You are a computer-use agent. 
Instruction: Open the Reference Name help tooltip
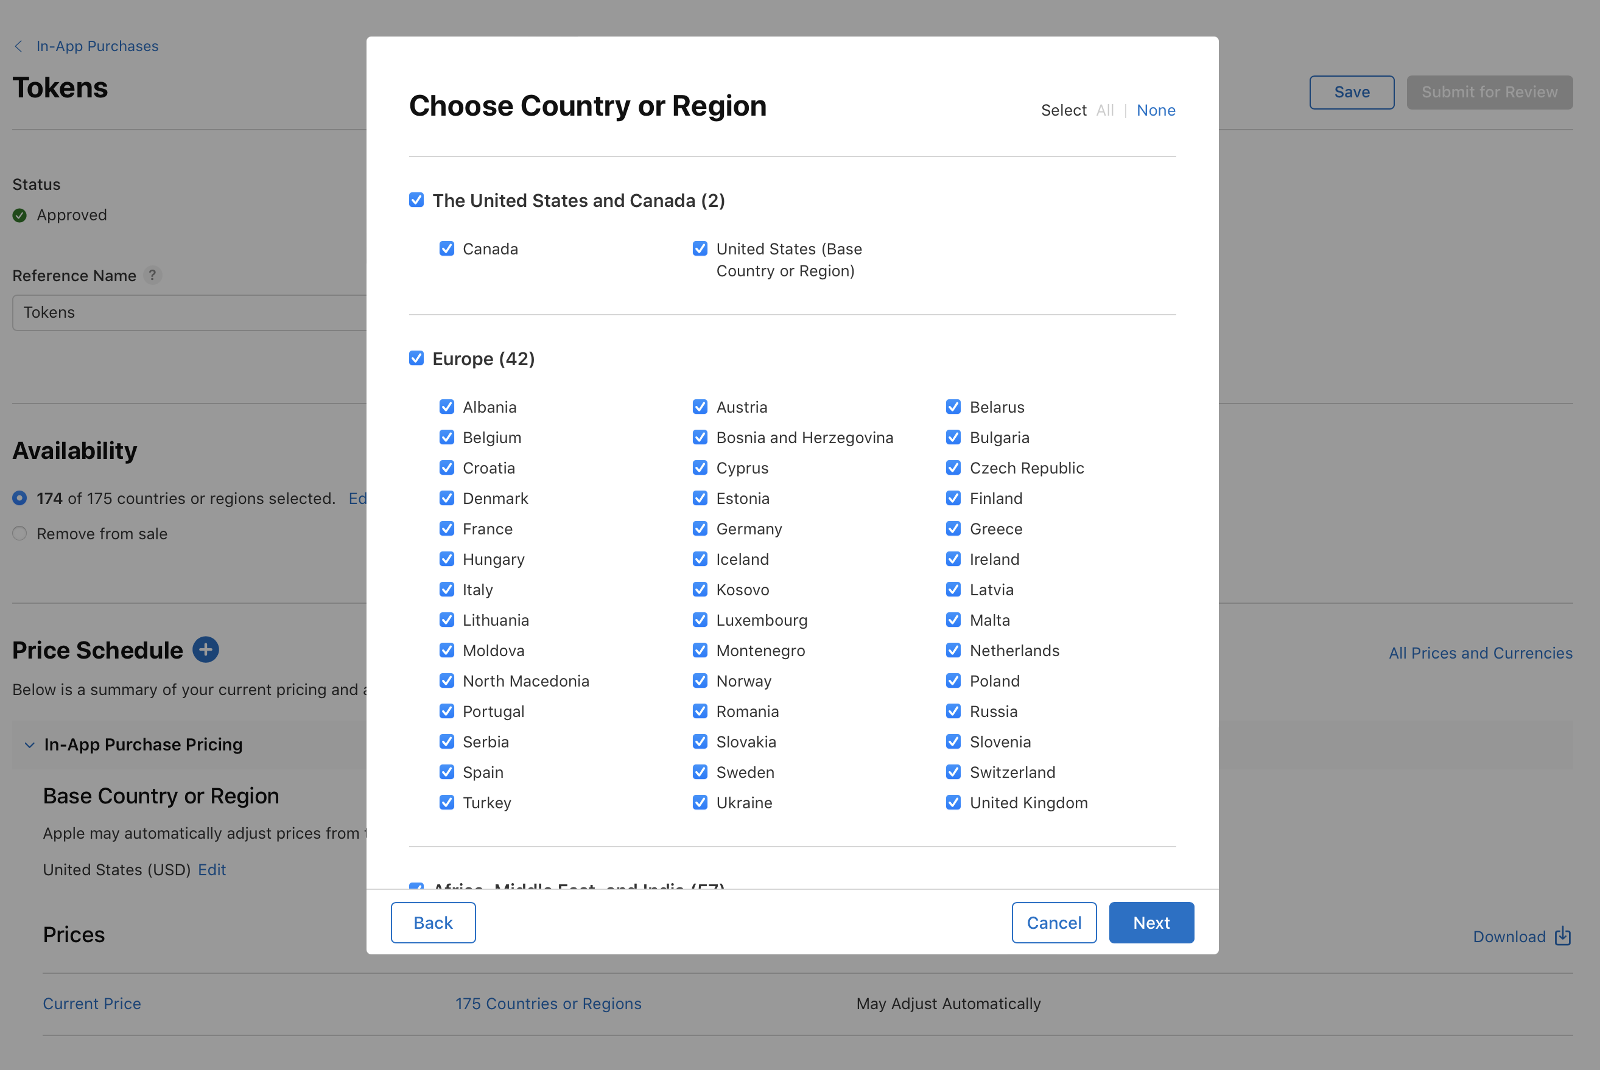point(153,276)
